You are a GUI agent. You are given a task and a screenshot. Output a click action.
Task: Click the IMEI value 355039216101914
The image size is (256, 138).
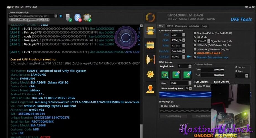tap(31, 114)
